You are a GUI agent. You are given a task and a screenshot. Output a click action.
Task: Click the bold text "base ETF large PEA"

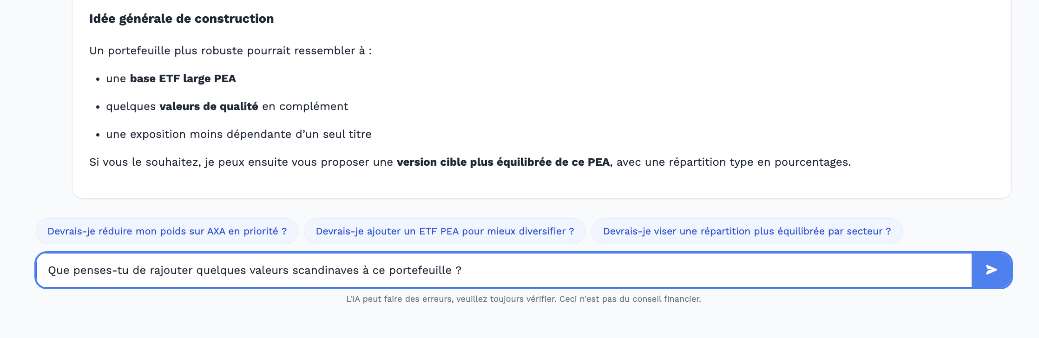pos(183,78)
